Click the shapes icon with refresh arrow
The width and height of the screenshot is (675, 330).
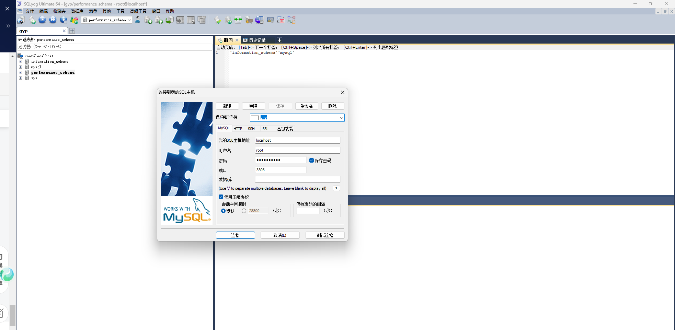click(74, 20)
